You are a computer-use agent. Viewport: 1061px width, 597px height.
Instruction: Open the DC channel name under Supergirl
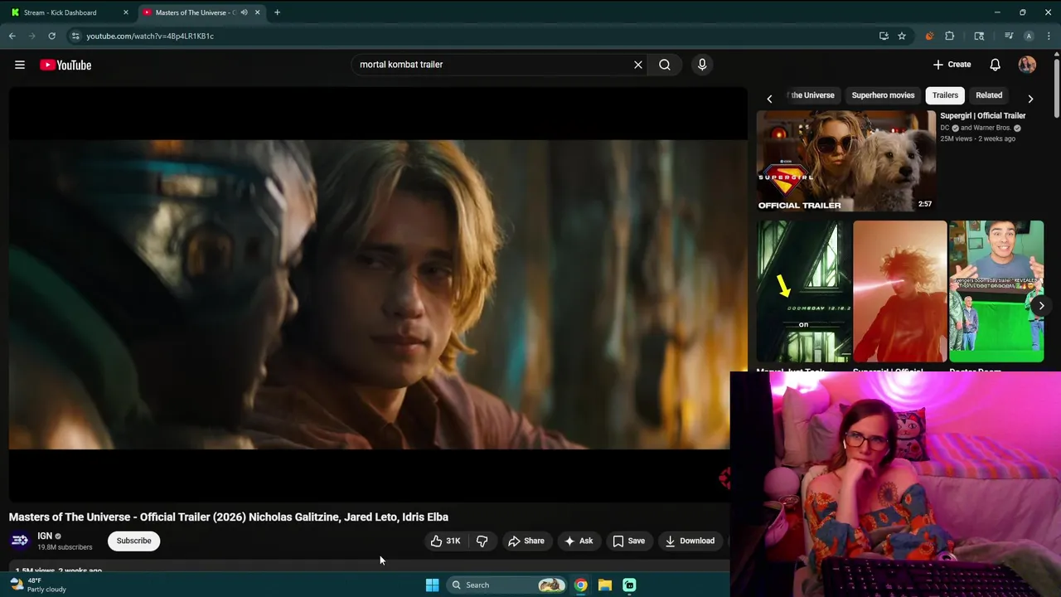(x=944, y=128)
